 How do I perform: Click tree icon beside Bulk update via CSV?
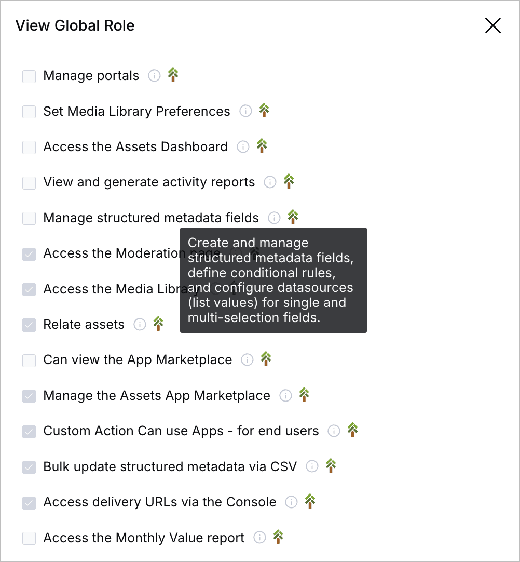coord(331,465)
